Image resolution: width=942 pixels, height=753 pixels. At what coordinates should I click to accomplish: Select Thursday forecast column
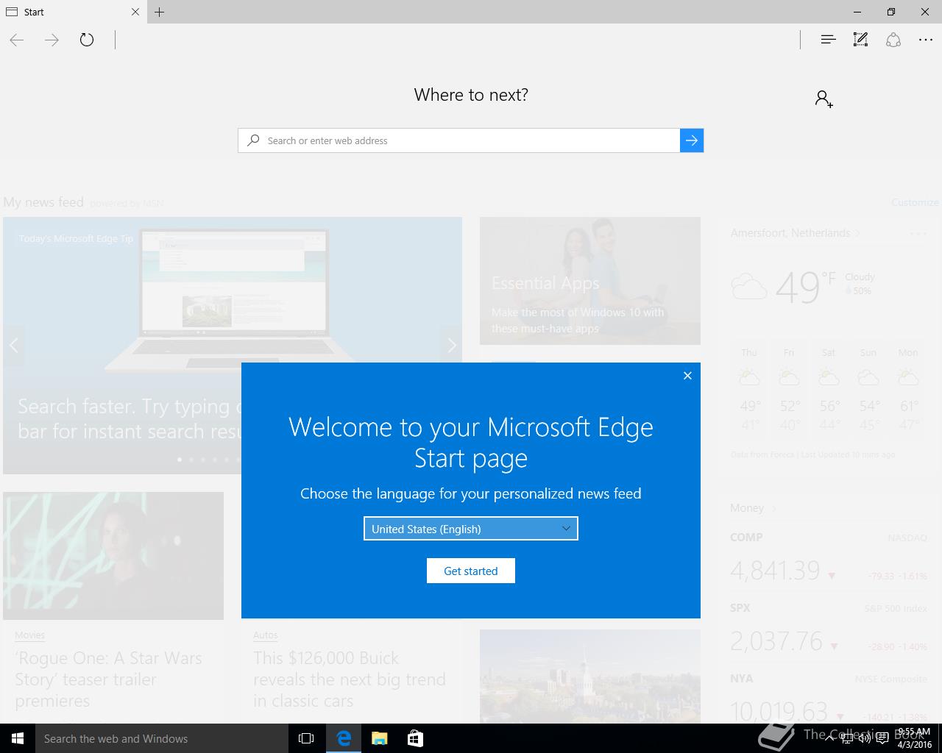749,390
